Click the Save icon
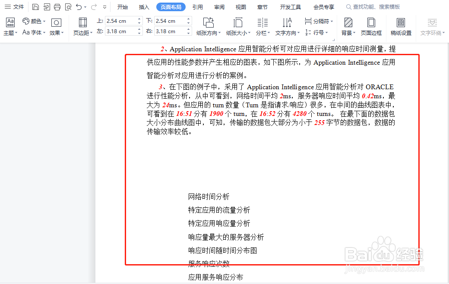The image size is (449, 284). [35, 7]
